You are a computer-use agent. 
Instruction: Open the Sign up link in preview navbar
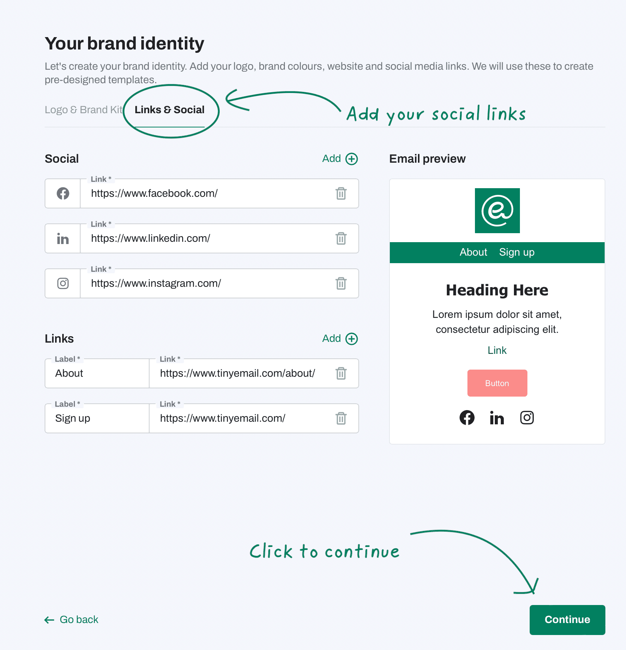(x=517, y=252)
